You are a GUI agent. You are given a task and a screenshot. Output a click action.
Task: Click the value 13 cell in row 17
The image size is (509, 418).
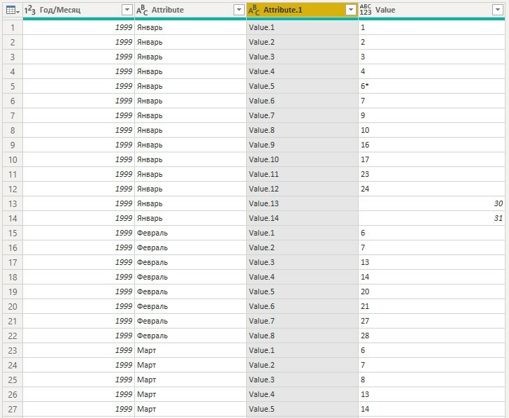click(x=432, y=262)
